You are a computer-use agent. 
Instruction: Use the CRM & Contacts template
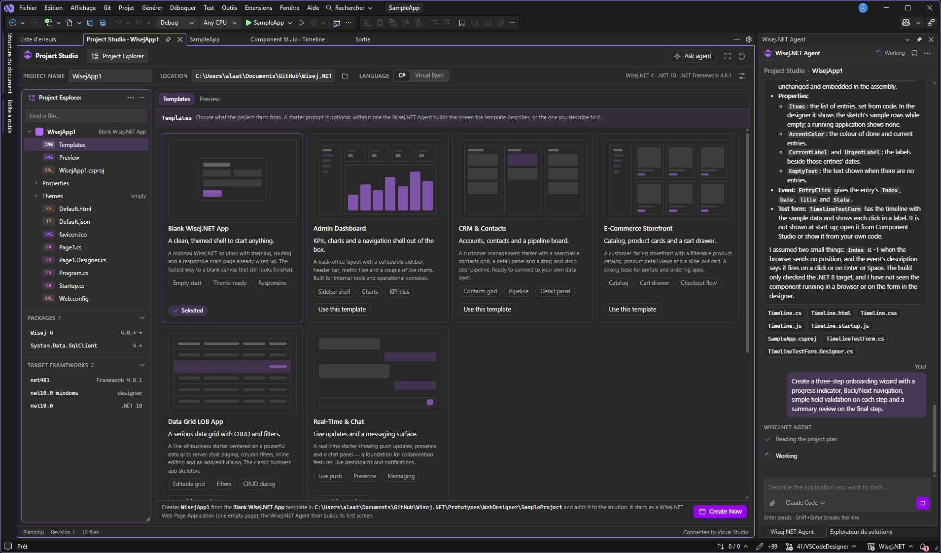[x=487, y=310]
